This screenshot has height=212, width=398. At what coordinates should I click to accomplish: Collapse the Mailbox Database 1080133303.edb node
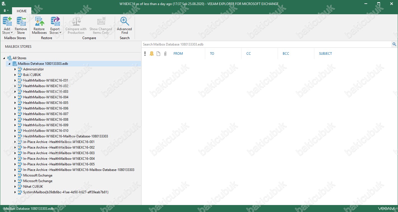tap(10, 64)
